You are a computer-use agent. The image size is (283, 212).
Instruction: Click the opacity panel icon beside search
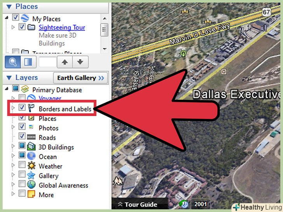pyautogui.click(x=28, y=62)
